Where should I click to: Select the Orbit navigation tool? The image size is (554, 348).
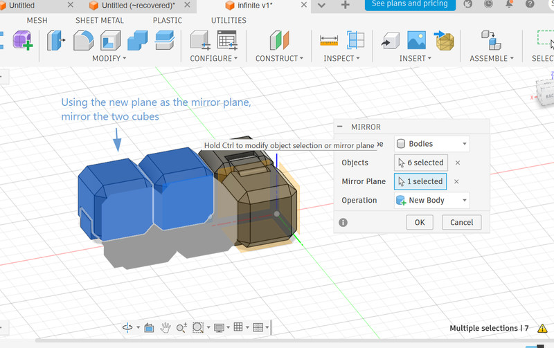[127, 327]
